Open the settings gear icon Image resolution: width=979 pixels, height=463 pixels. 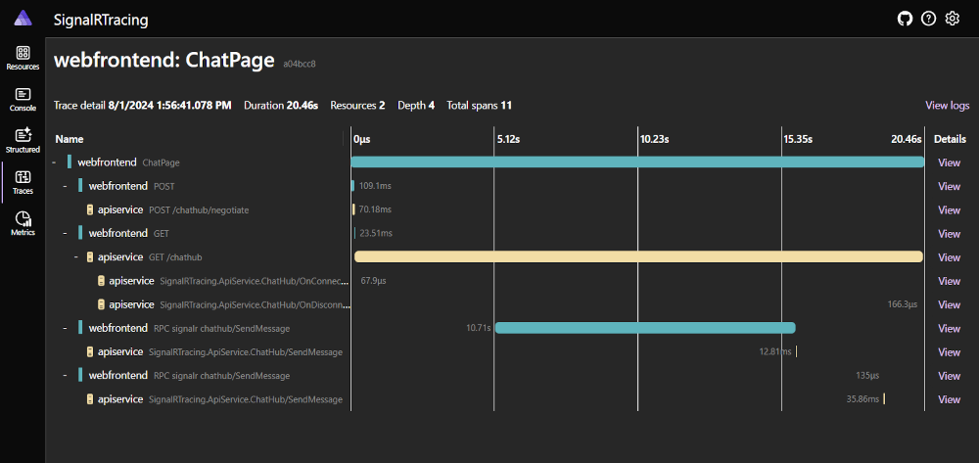[952, 19]
